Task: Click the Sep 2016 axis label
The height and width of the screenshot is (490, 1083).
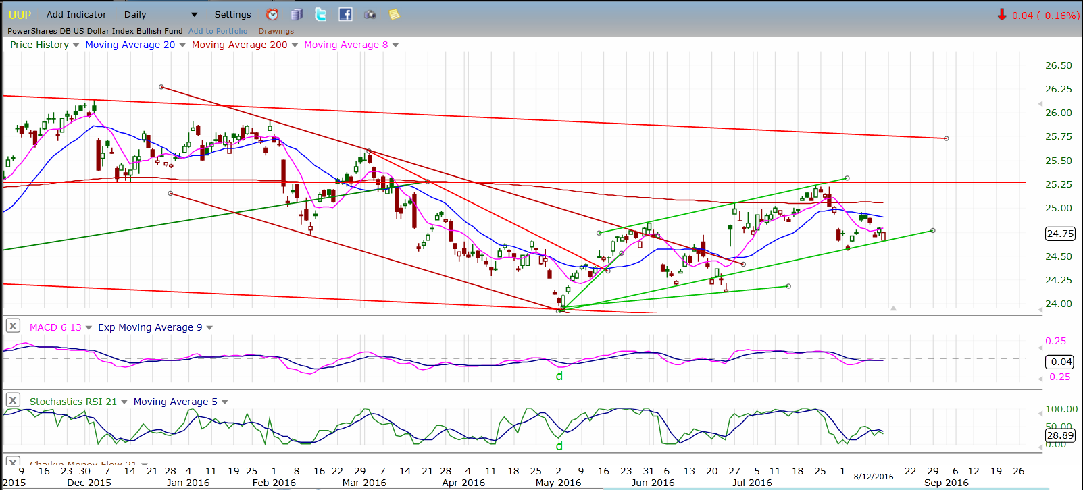Action: pyautogui.click(x=946, y=483)
